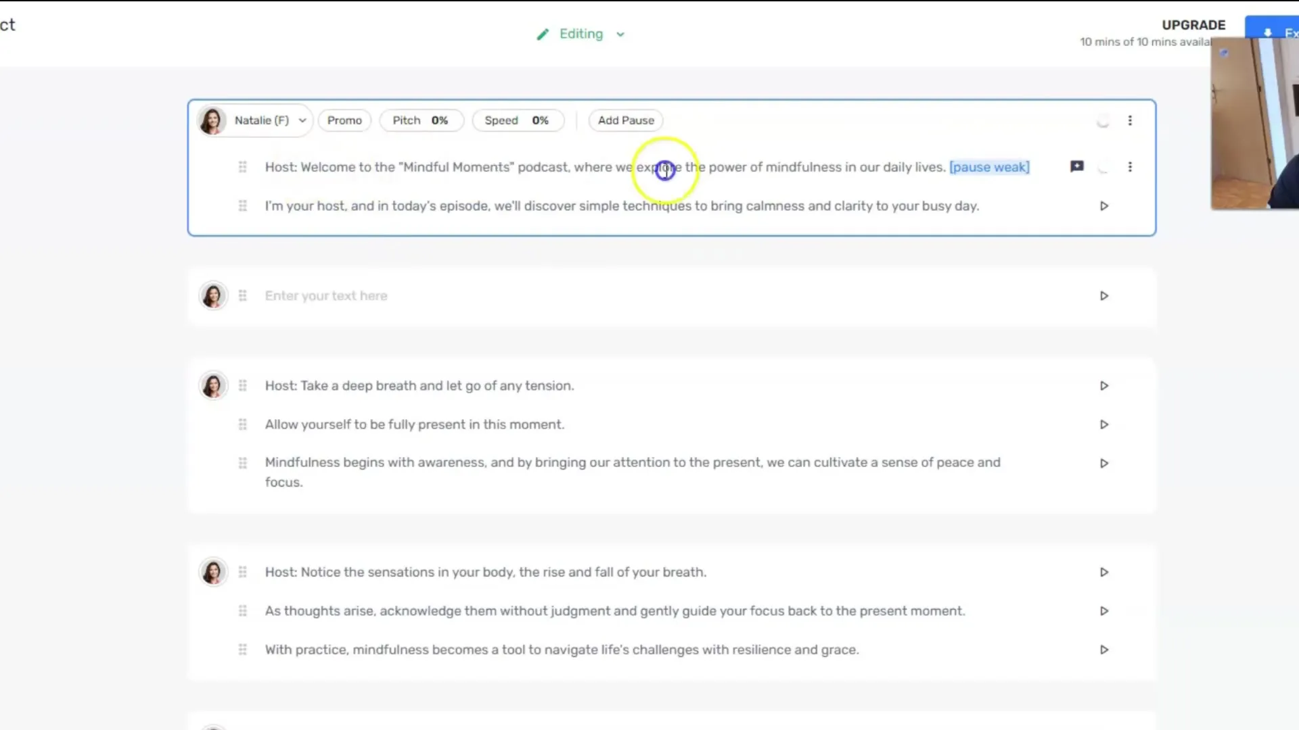The width and height of the screenshot is (1299, 730).
Task: Open the block options three-dot menu
Action: (1130, 120)
